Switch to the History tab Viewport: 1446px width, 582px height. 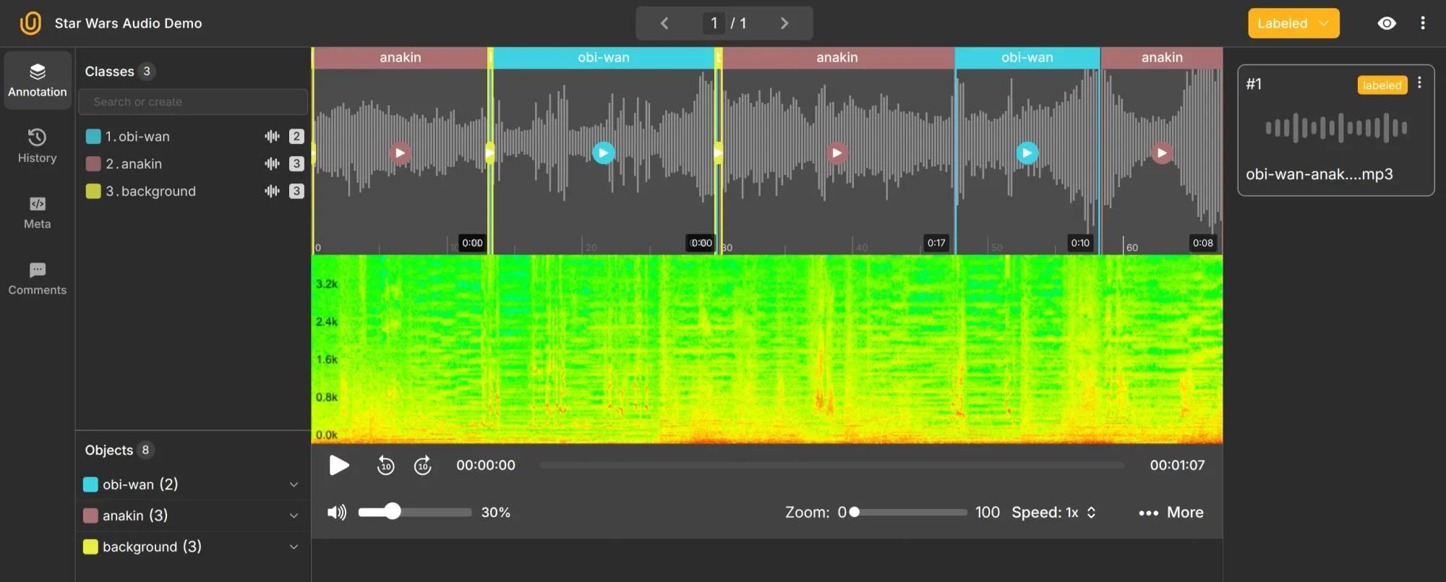(38, 145)
